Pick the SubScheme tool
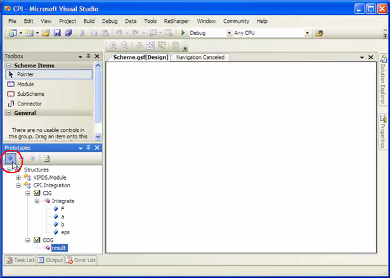 point(30,93)
